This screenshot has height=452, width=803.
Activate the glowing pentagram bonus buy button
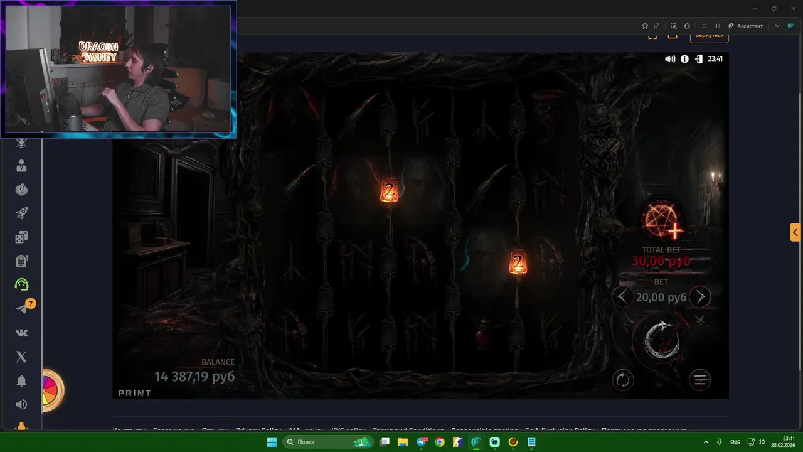(x=662, y=221)
